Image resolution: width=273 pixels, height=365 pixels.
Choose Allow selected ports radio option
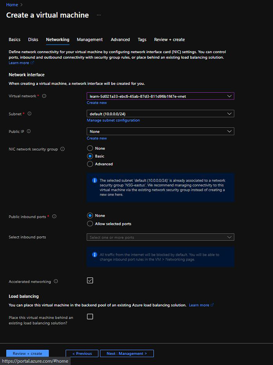[90, 224]
